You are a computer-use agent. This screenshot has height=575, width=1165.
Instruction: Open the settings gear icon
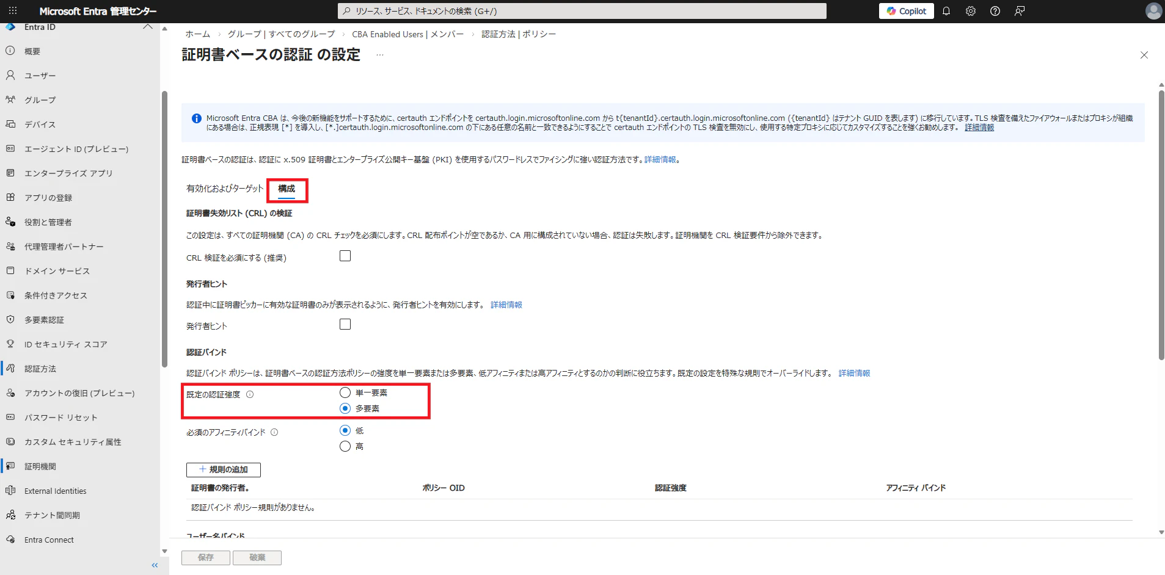[971, 11]
